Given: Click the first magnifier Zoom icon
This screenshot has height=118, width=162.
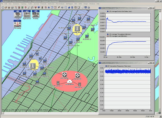Looking at the screenshot, I should click(29, 7).
